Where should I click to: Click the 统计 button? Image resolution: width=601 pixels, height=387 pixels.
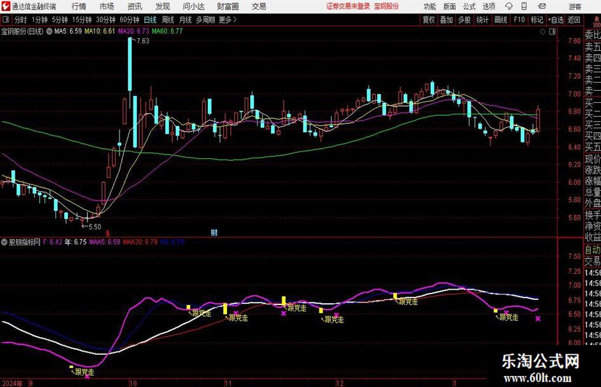coord(482,20)
